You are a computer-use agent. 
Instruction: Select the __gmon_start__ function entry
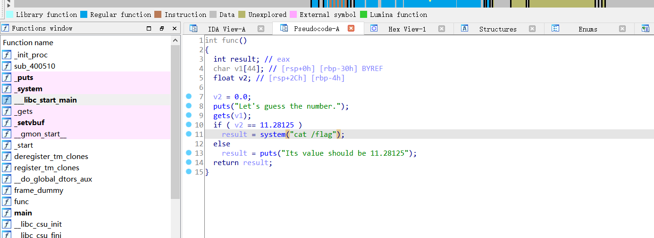pyautogui.click(x=85, y=134)
